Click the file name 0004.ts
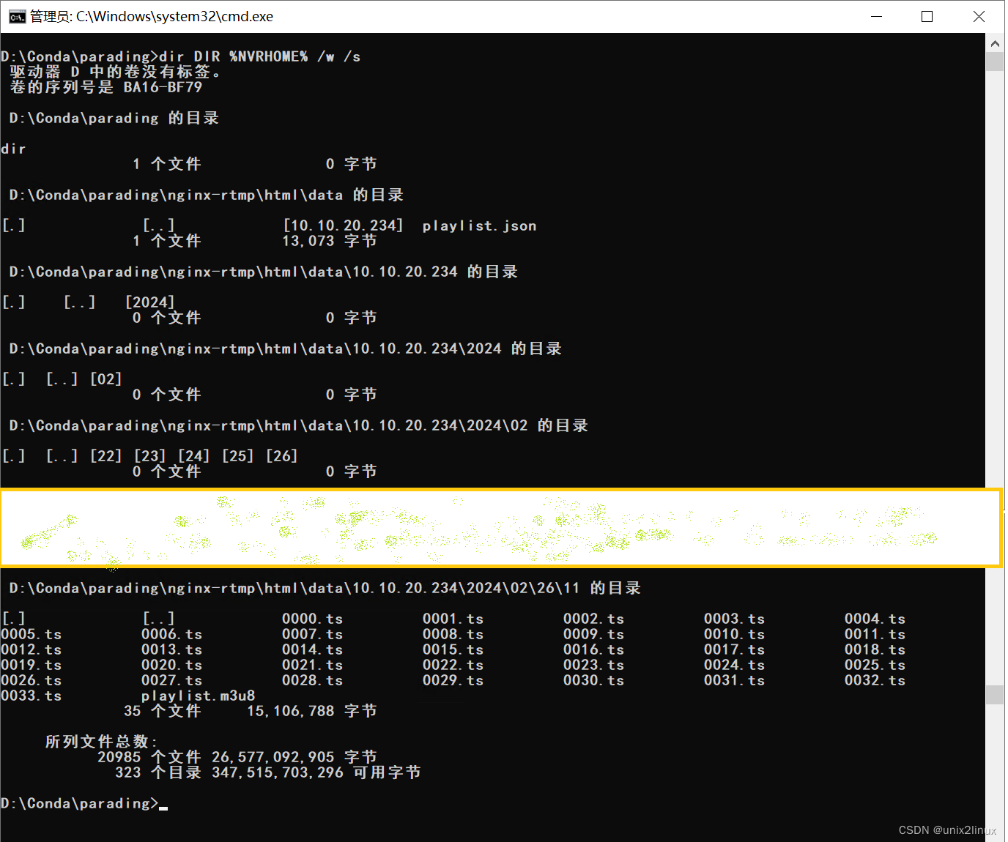This screenshot has height=842, width=1008. coord(875,619)
